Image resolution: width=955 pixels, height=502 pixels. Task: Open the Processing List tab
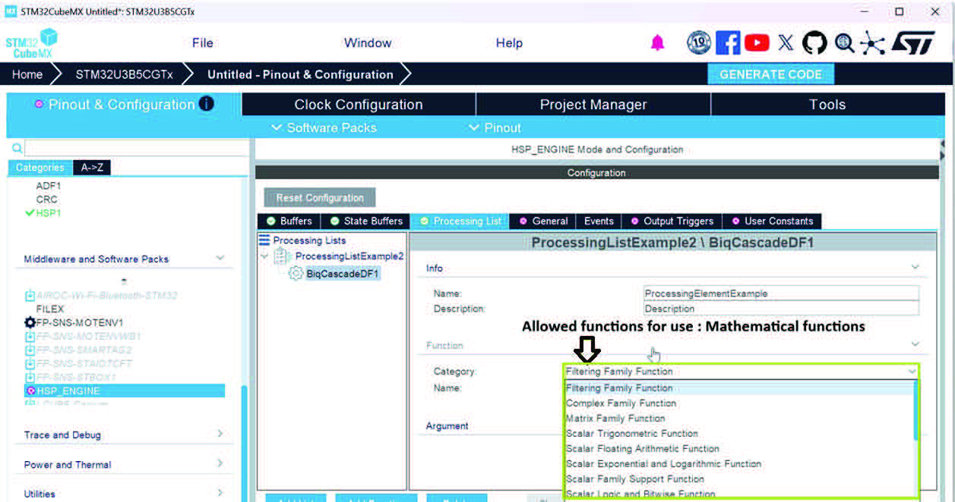pyautogui.click(x=460, y=221)
